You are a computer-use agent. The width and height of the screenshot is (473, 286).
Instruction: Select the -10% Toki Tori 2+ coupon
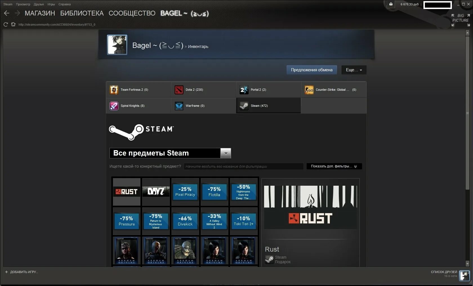(x=244, y=221)
